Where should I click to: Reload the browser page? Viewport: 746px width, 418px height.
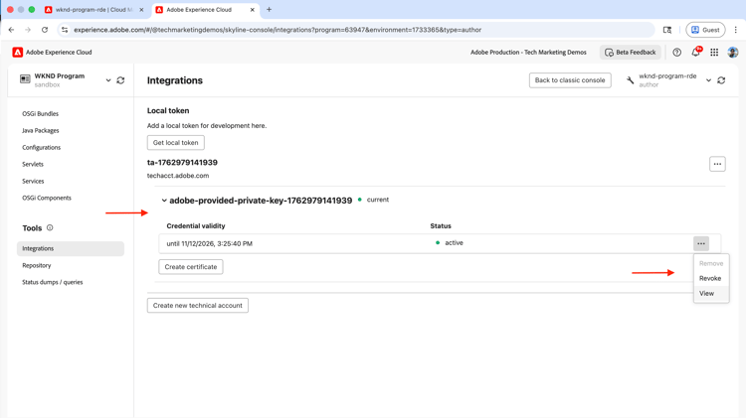pyautogui.click(x=45, y=30)
